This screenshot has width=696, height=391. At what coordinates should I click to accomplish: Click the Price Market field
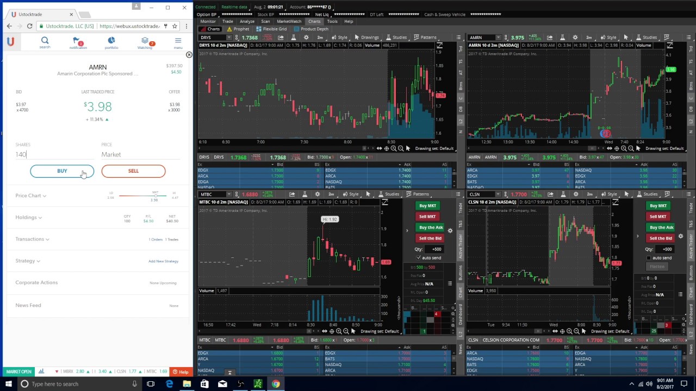(x=140, y=155)
